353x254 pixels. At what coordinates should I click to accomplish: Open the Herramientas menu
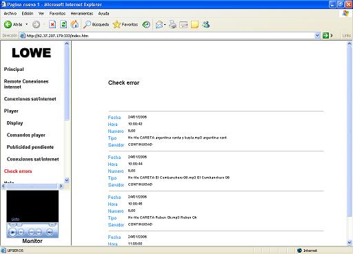click(81, 14)
